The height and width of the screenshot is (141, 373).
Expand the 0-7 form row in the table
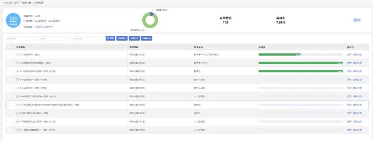(17, 105)
